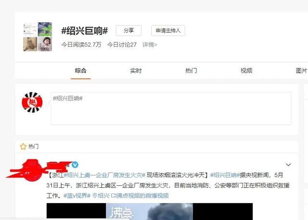Click the blue verified badge icon
This screenshot has height=220, width=308.
[75, 165]
